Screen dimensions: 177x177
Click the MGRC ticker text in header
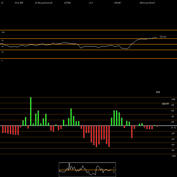[x=118, y=3]
